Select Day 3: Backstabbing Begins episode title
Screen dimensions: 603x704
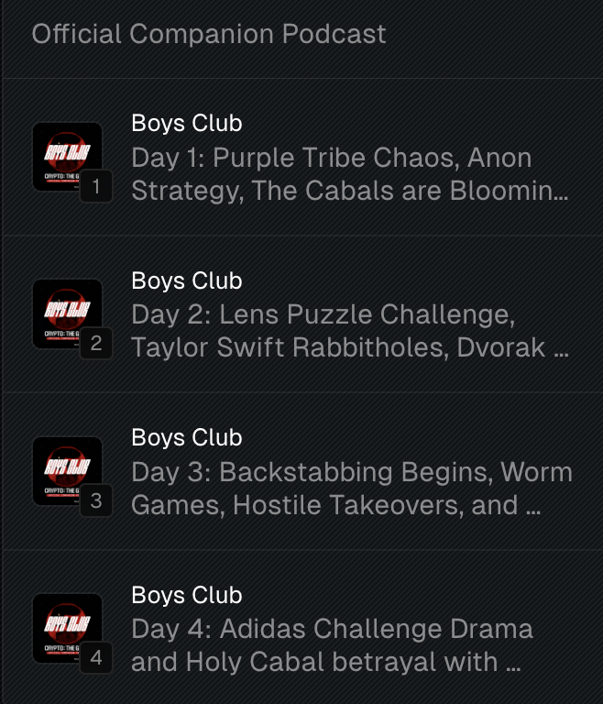click(351, 472)
